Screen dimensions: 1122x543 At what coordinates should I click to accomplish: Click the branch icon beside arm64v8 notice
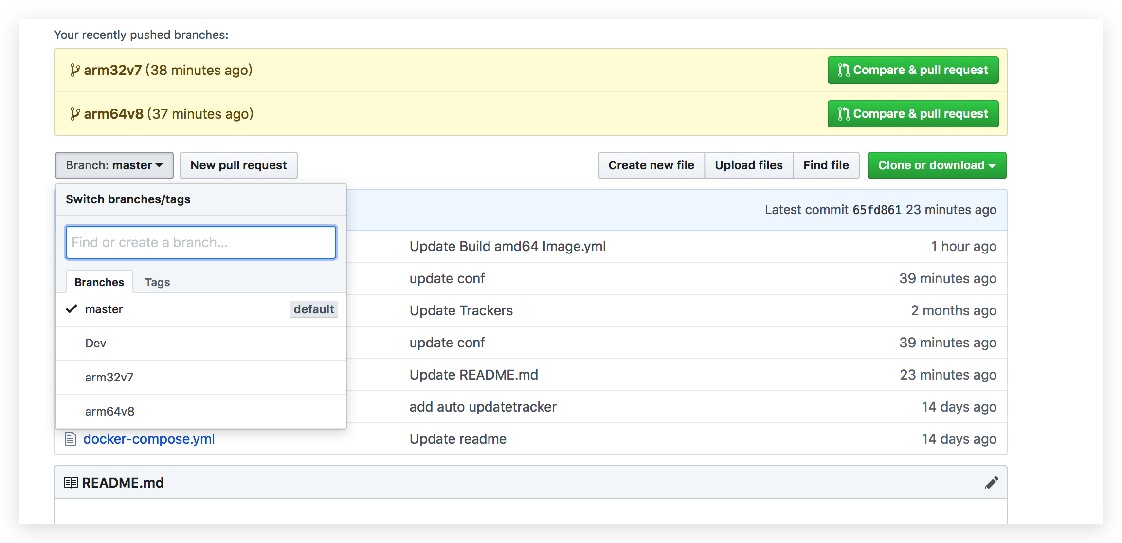[74, 114]
